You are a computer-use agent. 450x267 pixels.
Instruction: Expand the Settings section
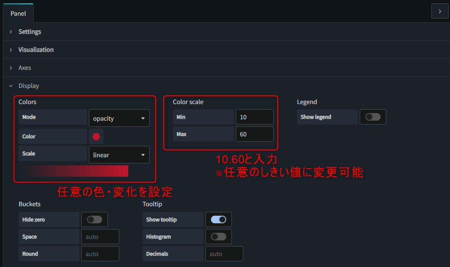point(29,31)
